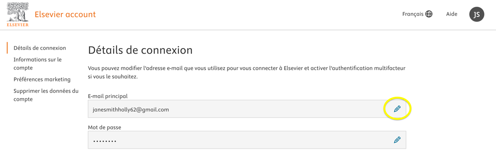Click the Mot de passe field label
This screenshot has width=496, height=159.
(104, 127)
